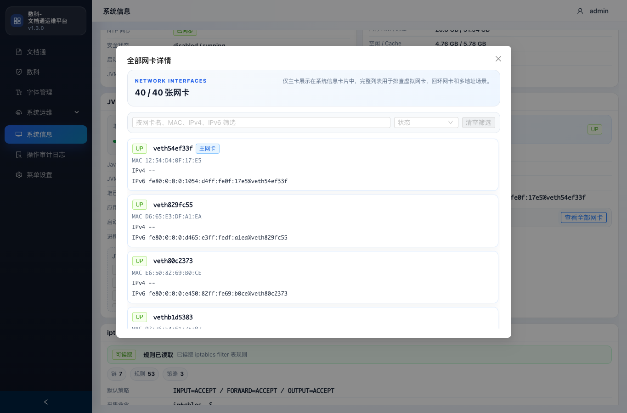Select the 系统信息 menu item
The width and height of the screenshot is (627, 413).
[46, 134]
